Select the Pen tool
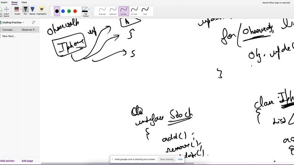Image resolution: width=294 pixels, height=165 pixels. pos(26,11)
